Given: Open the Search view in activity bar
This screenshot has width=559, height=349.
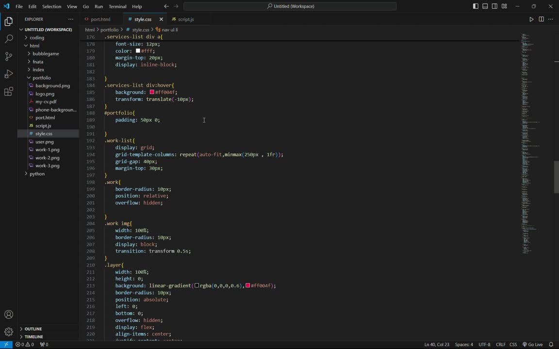Looking at the screenshot, I should tap(9, 38).
